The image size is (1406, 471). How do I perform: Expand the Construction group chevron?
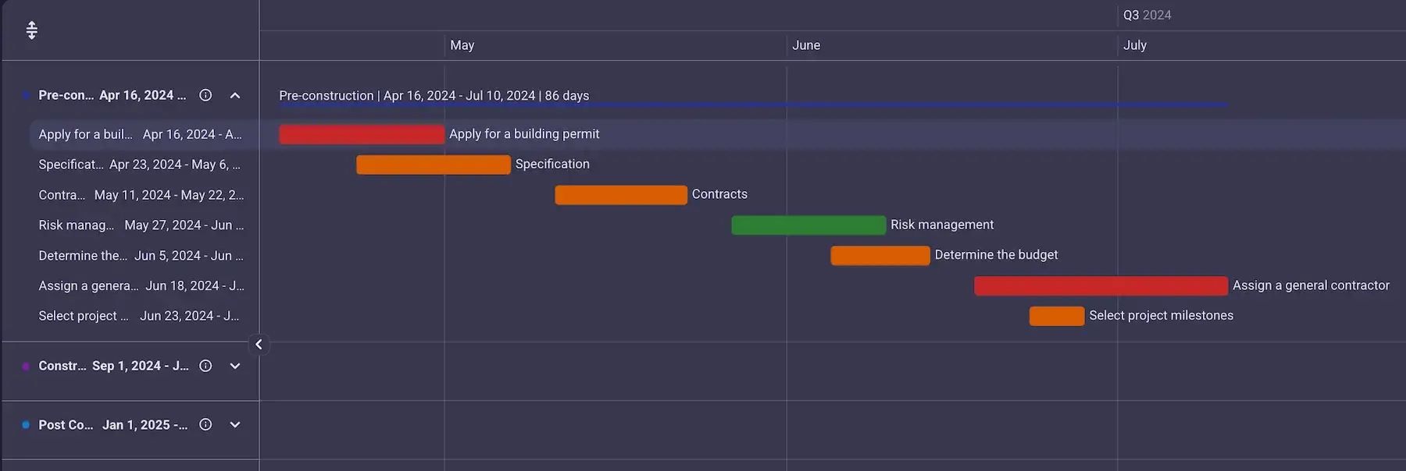tap(235, 366)
